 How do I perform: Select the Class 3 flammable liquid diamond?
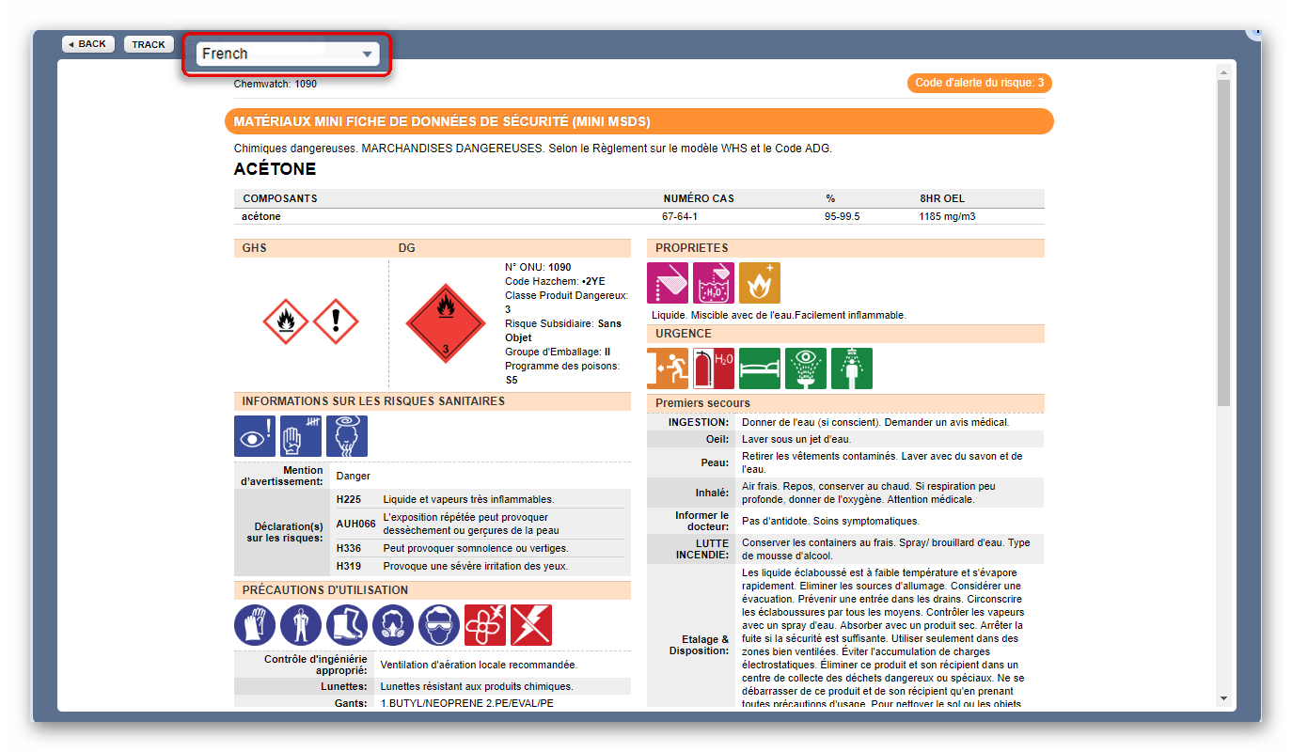coord(445,324)
